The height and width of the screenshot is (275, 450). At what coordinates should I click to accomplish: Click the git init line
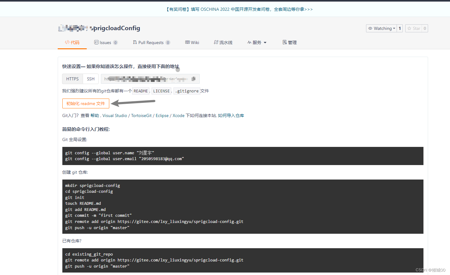point(75,197)
